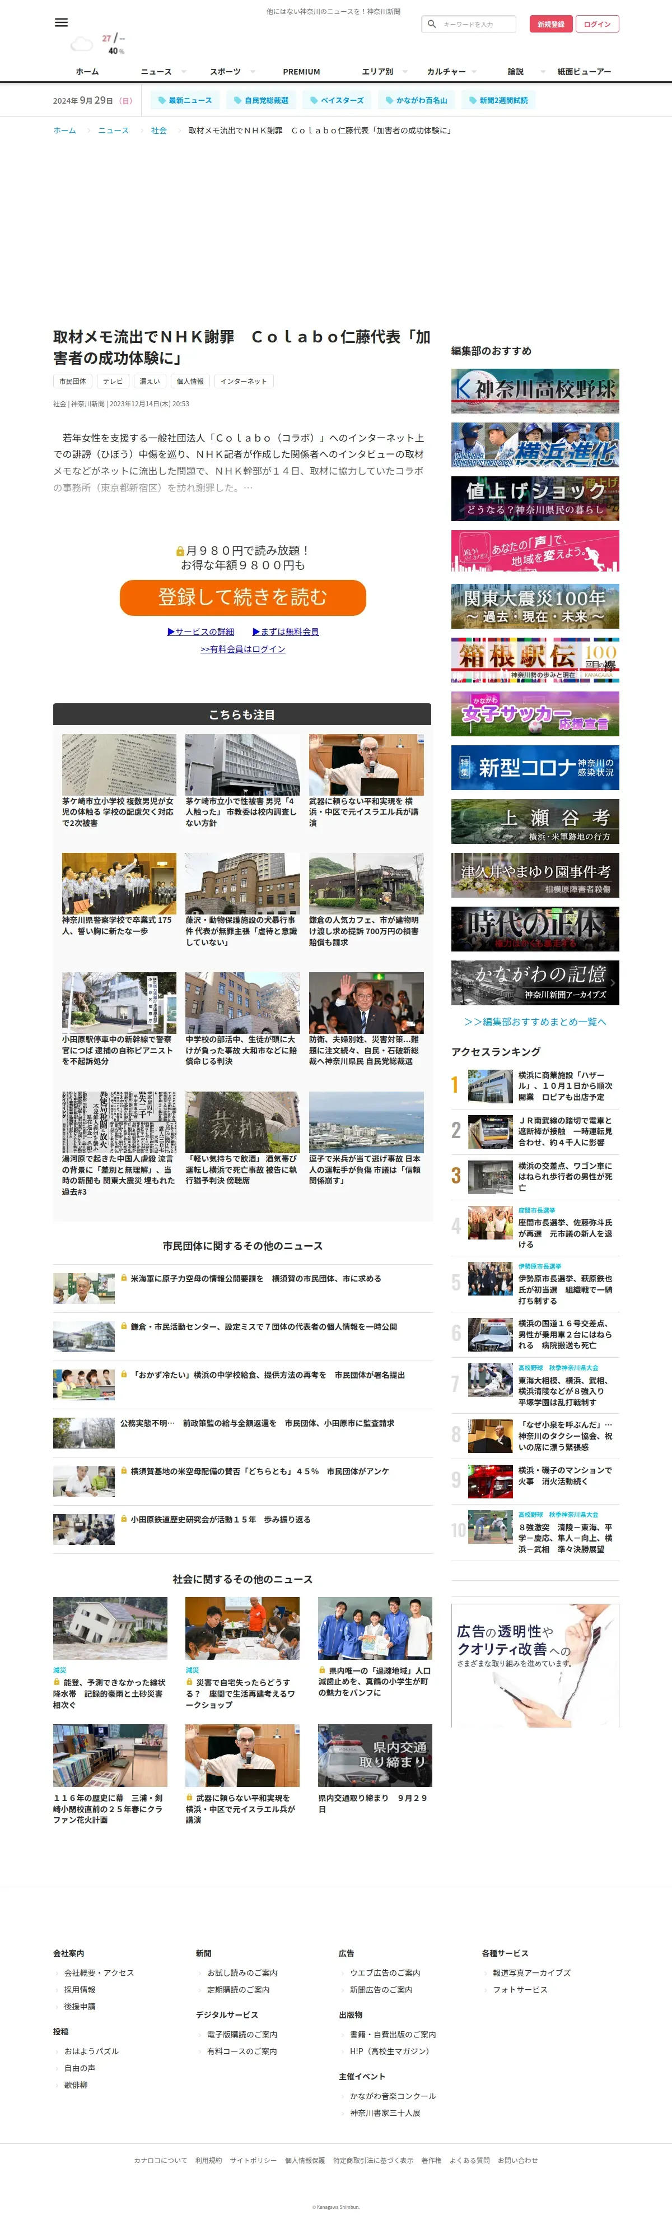Click the 新規登録 button
Image resolution: width=672 pixels, height=2219 pixels.
pos(550,24)
